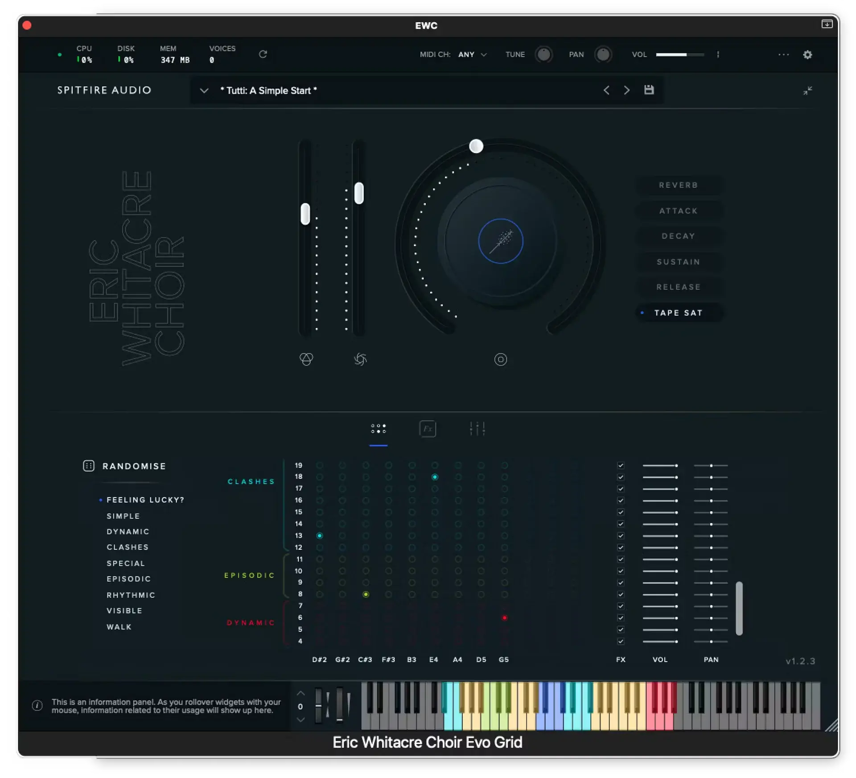
Task: Select the TAPE SAT control
Action: [x=678, y=313]
